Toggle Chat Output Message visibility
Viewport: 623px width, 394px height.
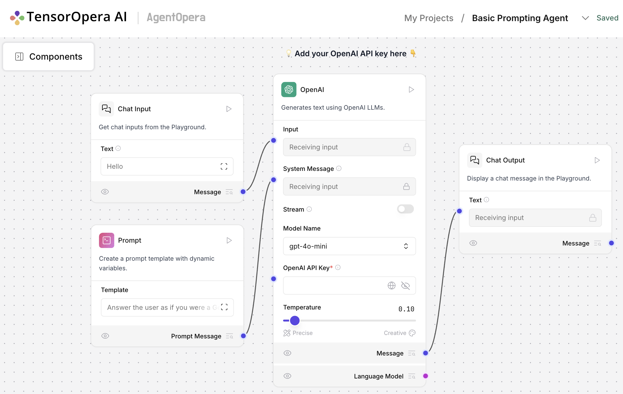(x=473, y=243)
